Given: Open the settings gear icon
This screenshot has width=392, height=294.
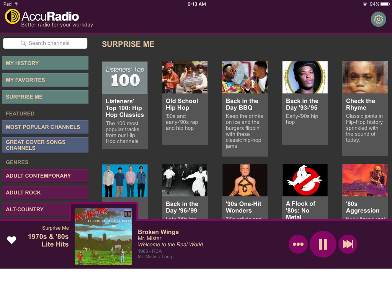Looking at the screenshot, I should (x=378, y=19).
